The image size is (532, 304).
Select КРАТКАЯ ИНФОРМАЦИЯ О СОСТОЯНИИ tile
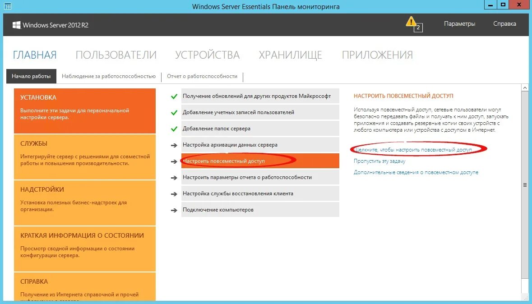pos(85,249)
